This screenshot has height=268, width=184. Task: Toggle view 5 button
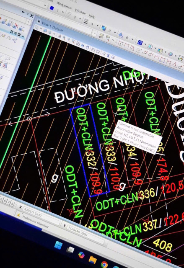[x=1, y=199]
